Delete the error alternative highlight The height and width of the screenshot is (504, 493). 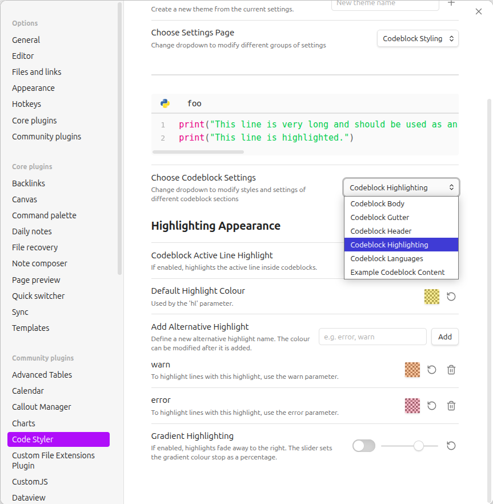pos(451,406)
